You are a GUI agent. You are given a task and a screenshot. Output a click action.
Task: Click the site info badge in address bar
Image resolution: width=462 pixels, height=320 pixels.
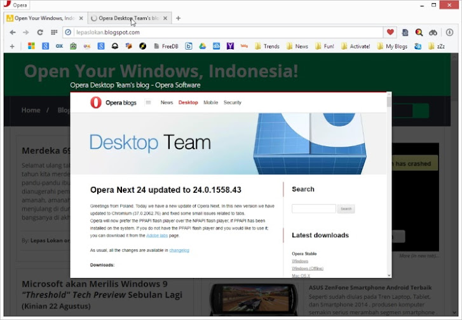pyautogui.click(x=68, y=32)
